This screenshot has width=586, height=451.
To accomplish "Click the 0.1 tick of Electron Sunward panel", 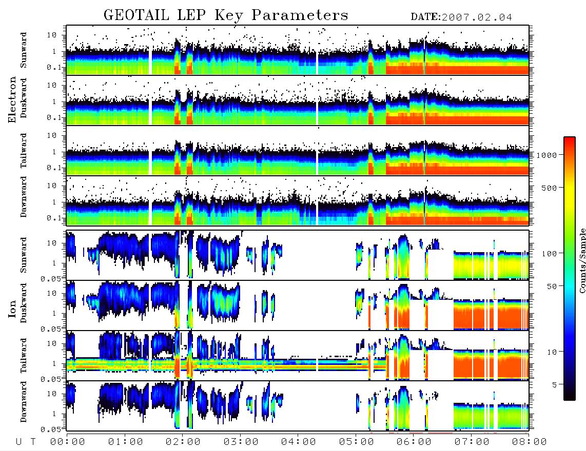I will coord(54,67).
